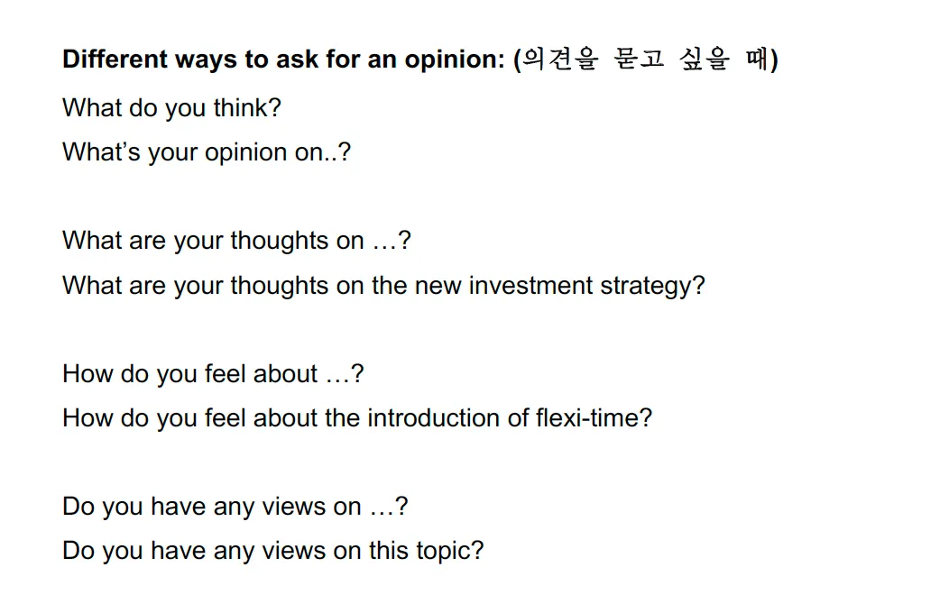Click the line 'Do you have any views on this topic?'
The height and width of the screenshot is (604, 940).
click(x=272, y=551)
